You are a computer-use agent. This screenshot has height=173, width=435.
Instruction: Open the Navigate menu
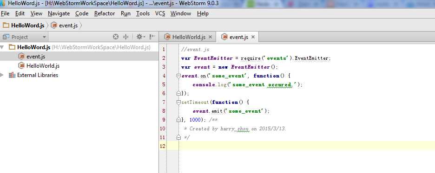coord(59,13)
